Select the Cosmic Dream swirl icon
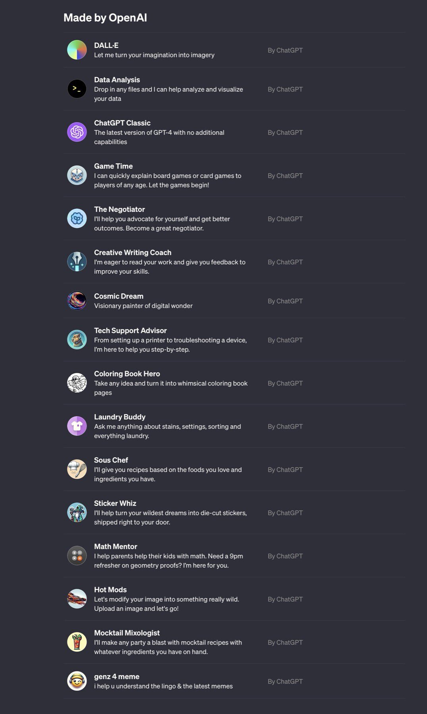427x714 pixels. (x=77, y=301)
